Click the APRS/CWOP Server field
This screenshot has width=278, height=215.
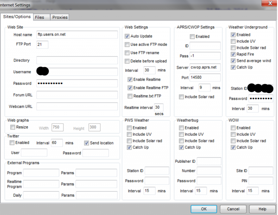pos(205,67)
